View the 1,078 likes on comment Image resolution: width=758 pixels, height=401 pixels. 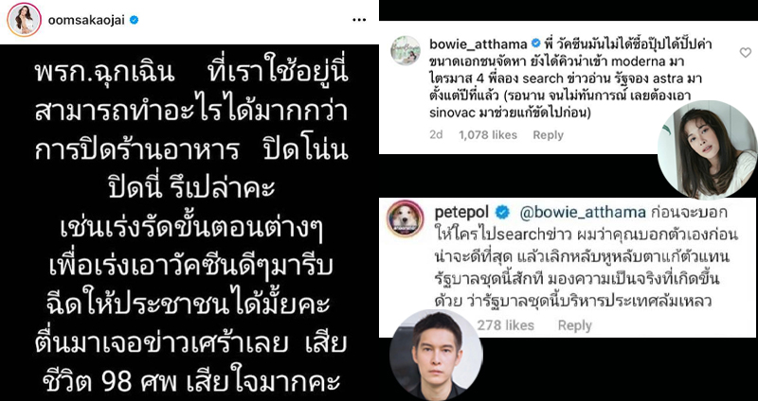488,135
